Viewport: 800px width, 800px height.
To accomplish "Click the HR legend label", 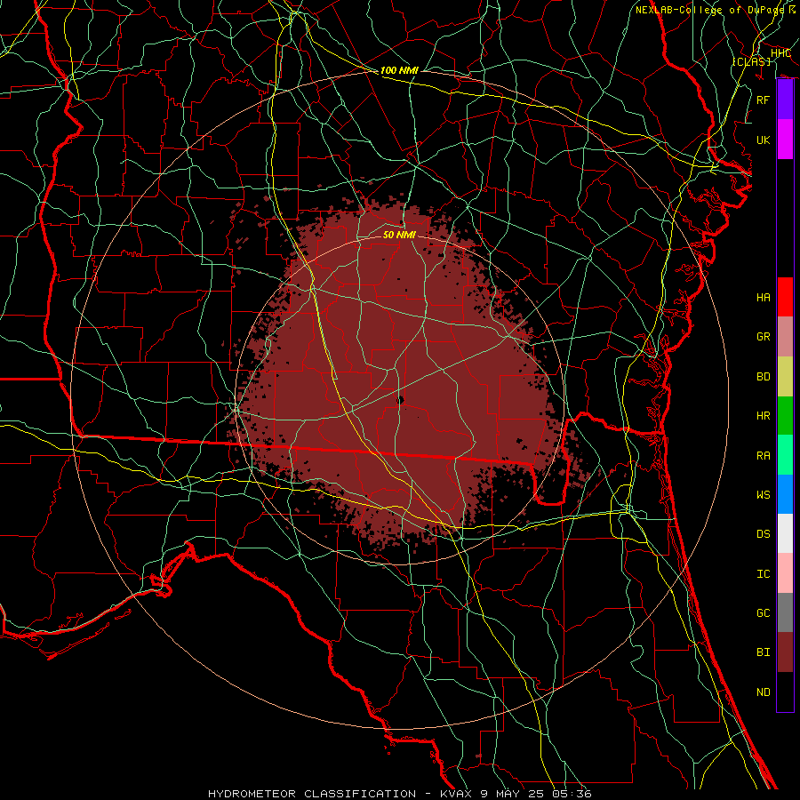I will tap(763, 416).
